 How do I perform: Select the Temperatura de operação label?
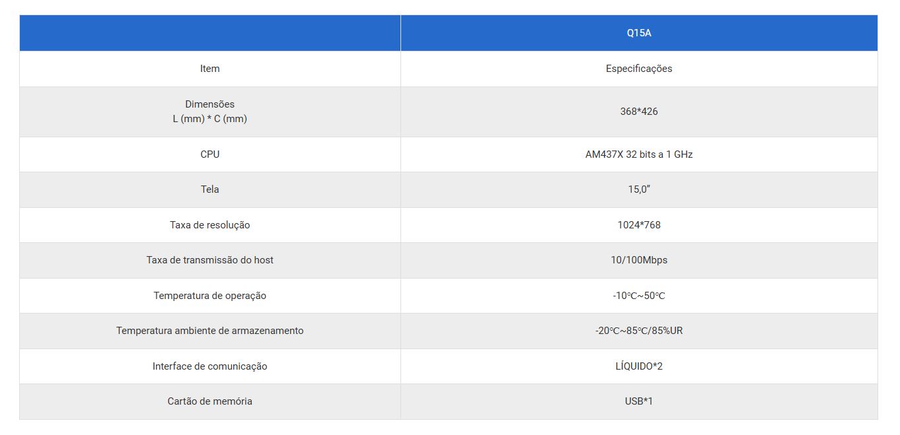(209, 296)
